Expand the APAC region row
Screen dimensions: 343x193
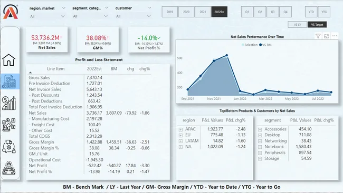point(180,129)
